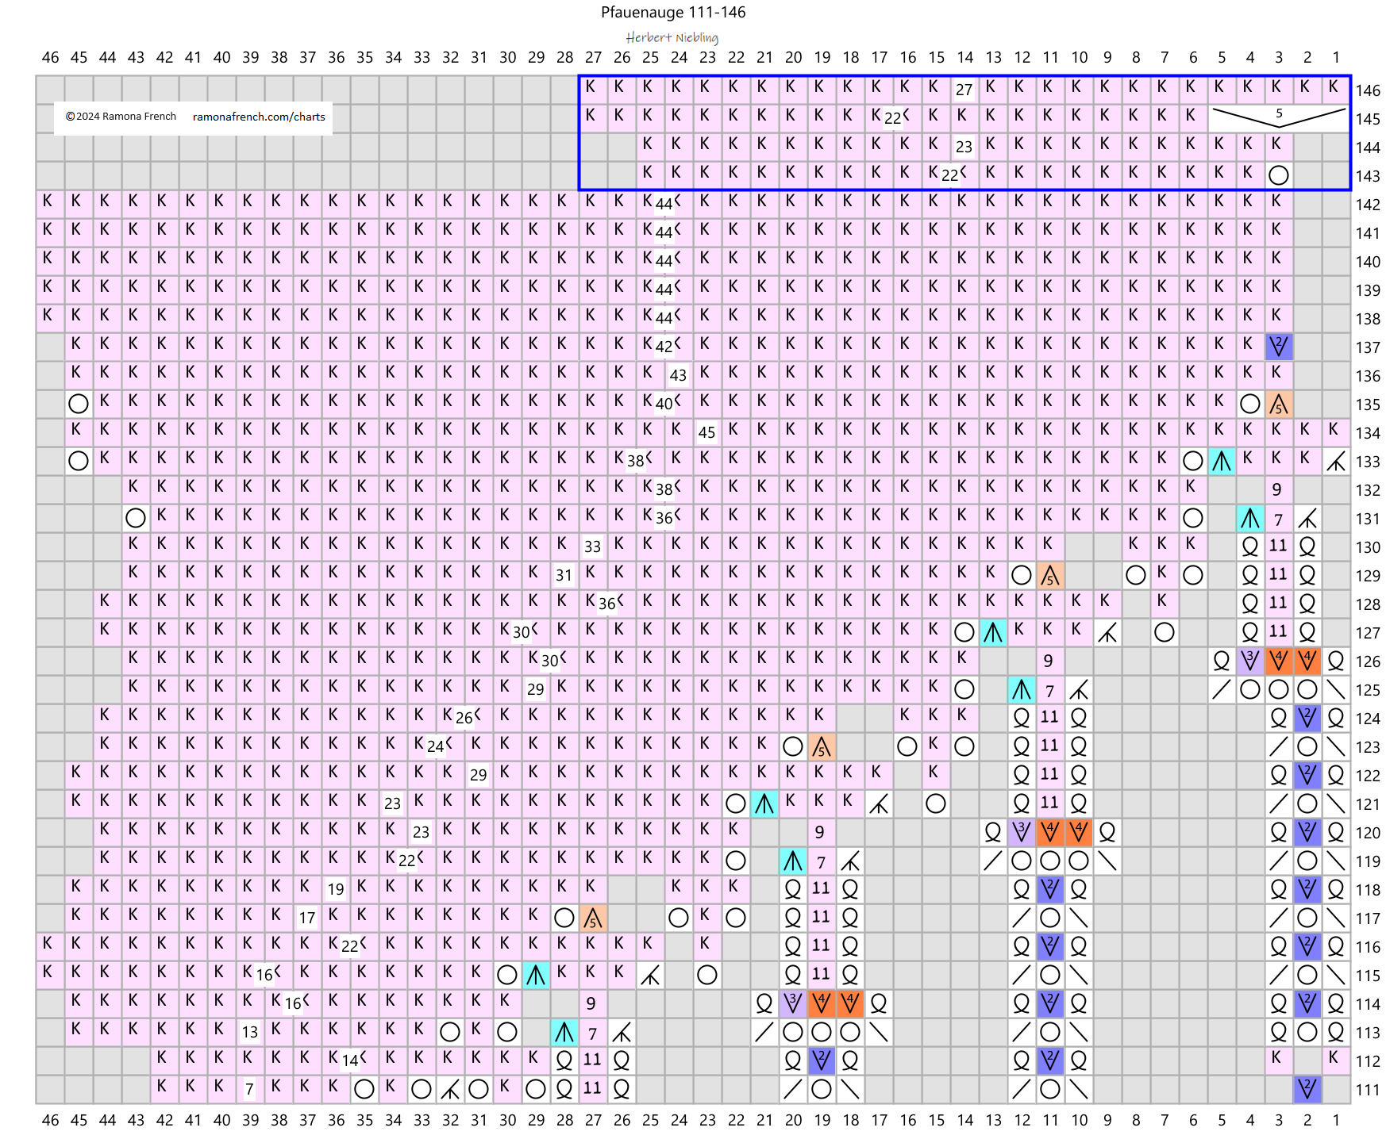Select the blue increase symbol in row 137
The image size is (1386, 1139).
1278,347
